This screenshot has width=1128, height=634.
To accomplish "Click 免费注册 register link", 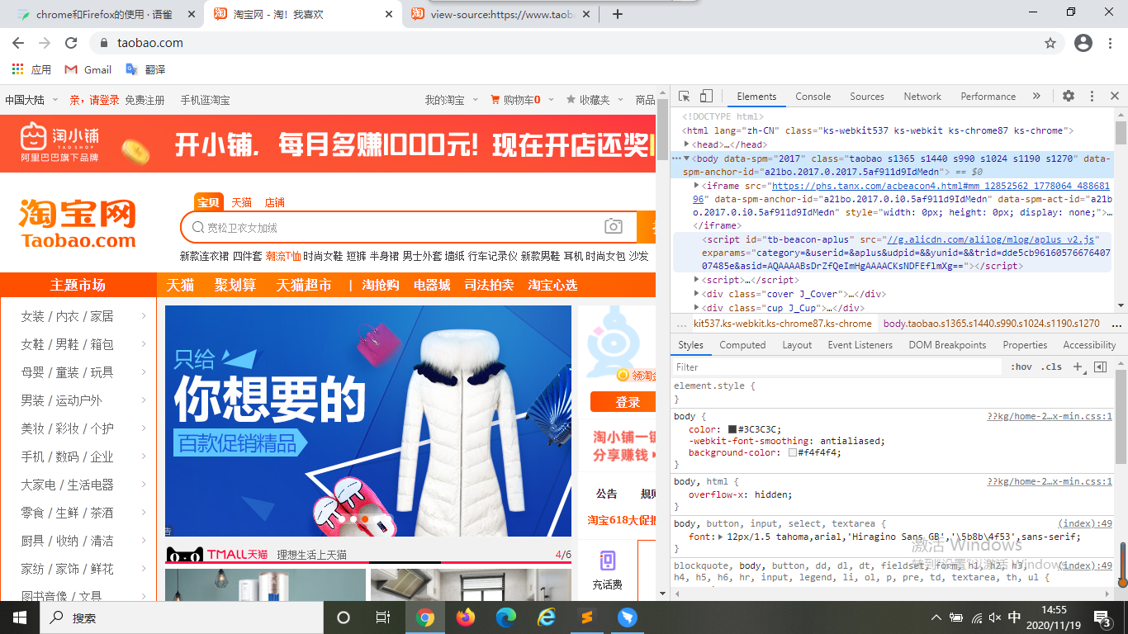I will 145,100.
